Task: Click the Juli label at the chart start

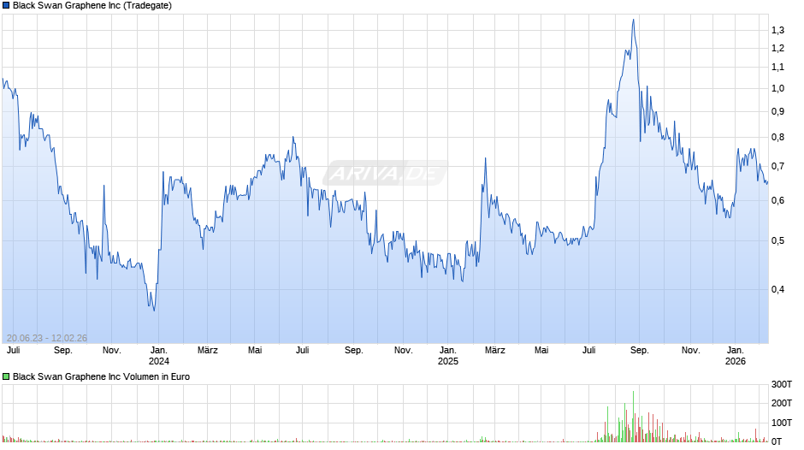Action: click(x=14, y=351)
